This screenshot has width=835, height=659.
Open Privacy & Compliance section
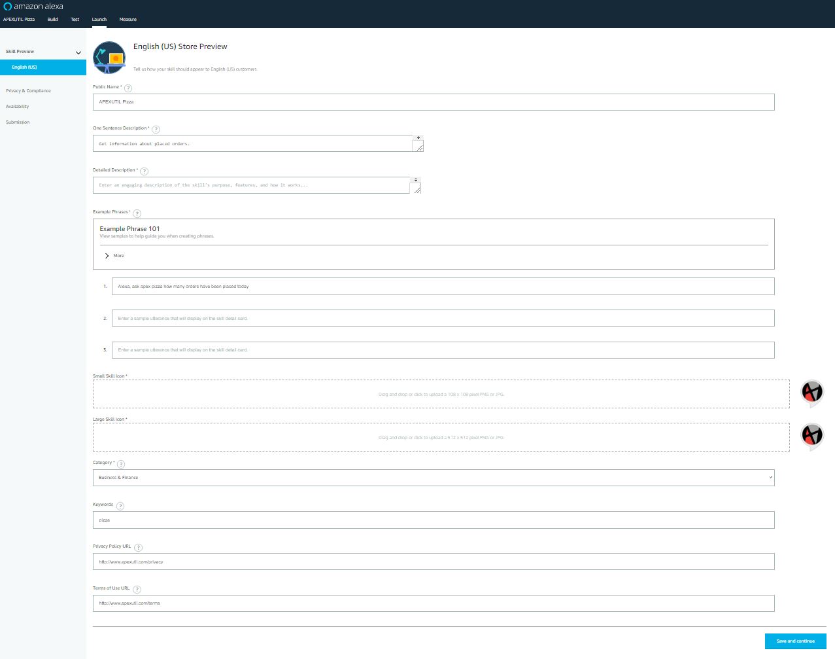pyautogui.click(x=28, y=91)
